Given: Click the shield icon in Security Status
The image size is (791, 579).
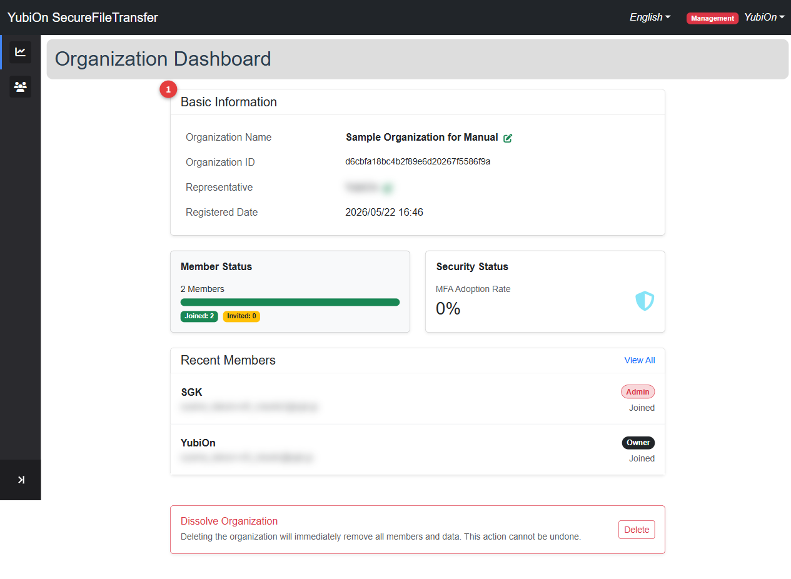Looking at the screenshot, I should tap(645, 301).
